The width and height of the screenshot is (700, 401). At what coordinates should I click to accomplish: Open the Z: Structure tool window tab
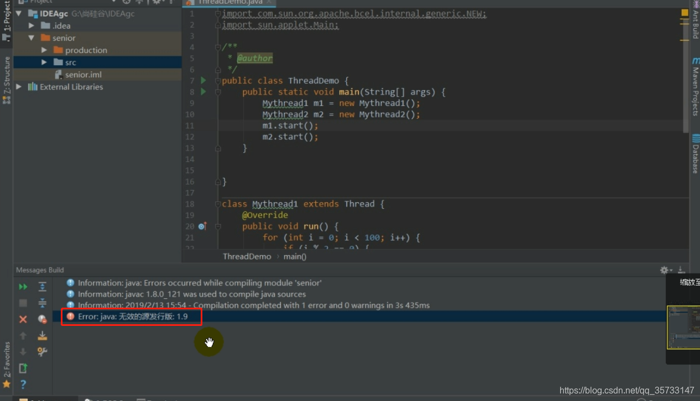coord(7,80)
